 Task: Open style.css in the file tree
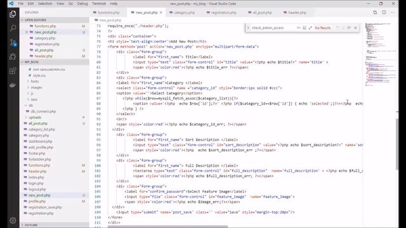coord(39,75)
